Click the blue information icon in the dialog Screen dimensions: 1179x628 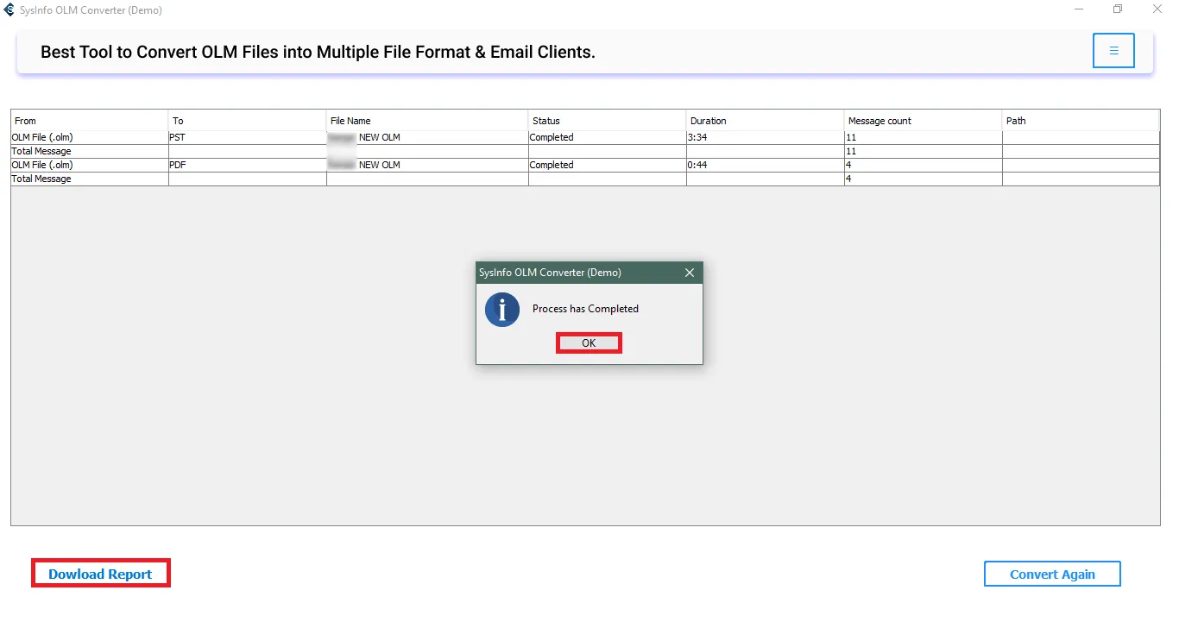(x=501, y=310)
